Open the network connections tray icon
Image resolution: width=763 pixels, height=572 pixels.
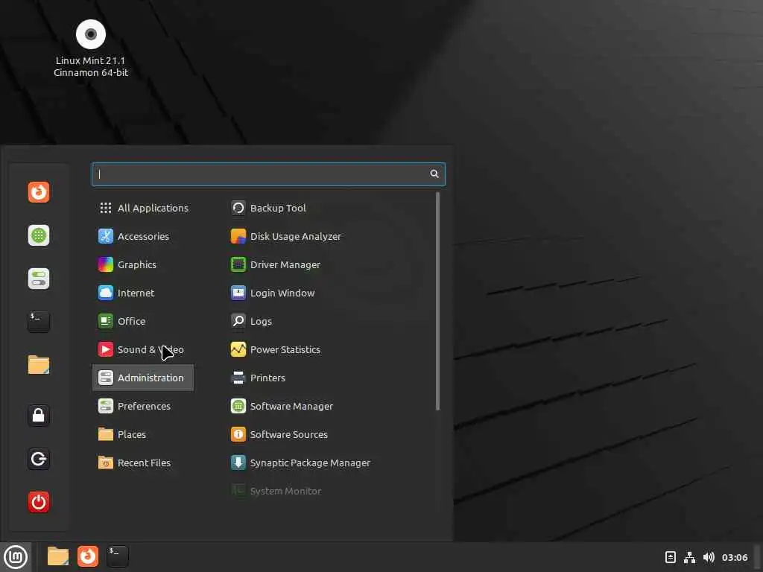689,557
